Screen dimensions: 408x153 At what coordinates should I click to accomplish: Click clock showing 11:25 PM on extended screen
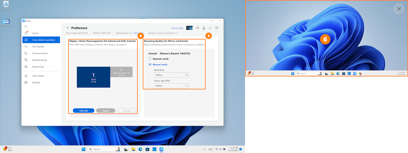coord(402,73)
